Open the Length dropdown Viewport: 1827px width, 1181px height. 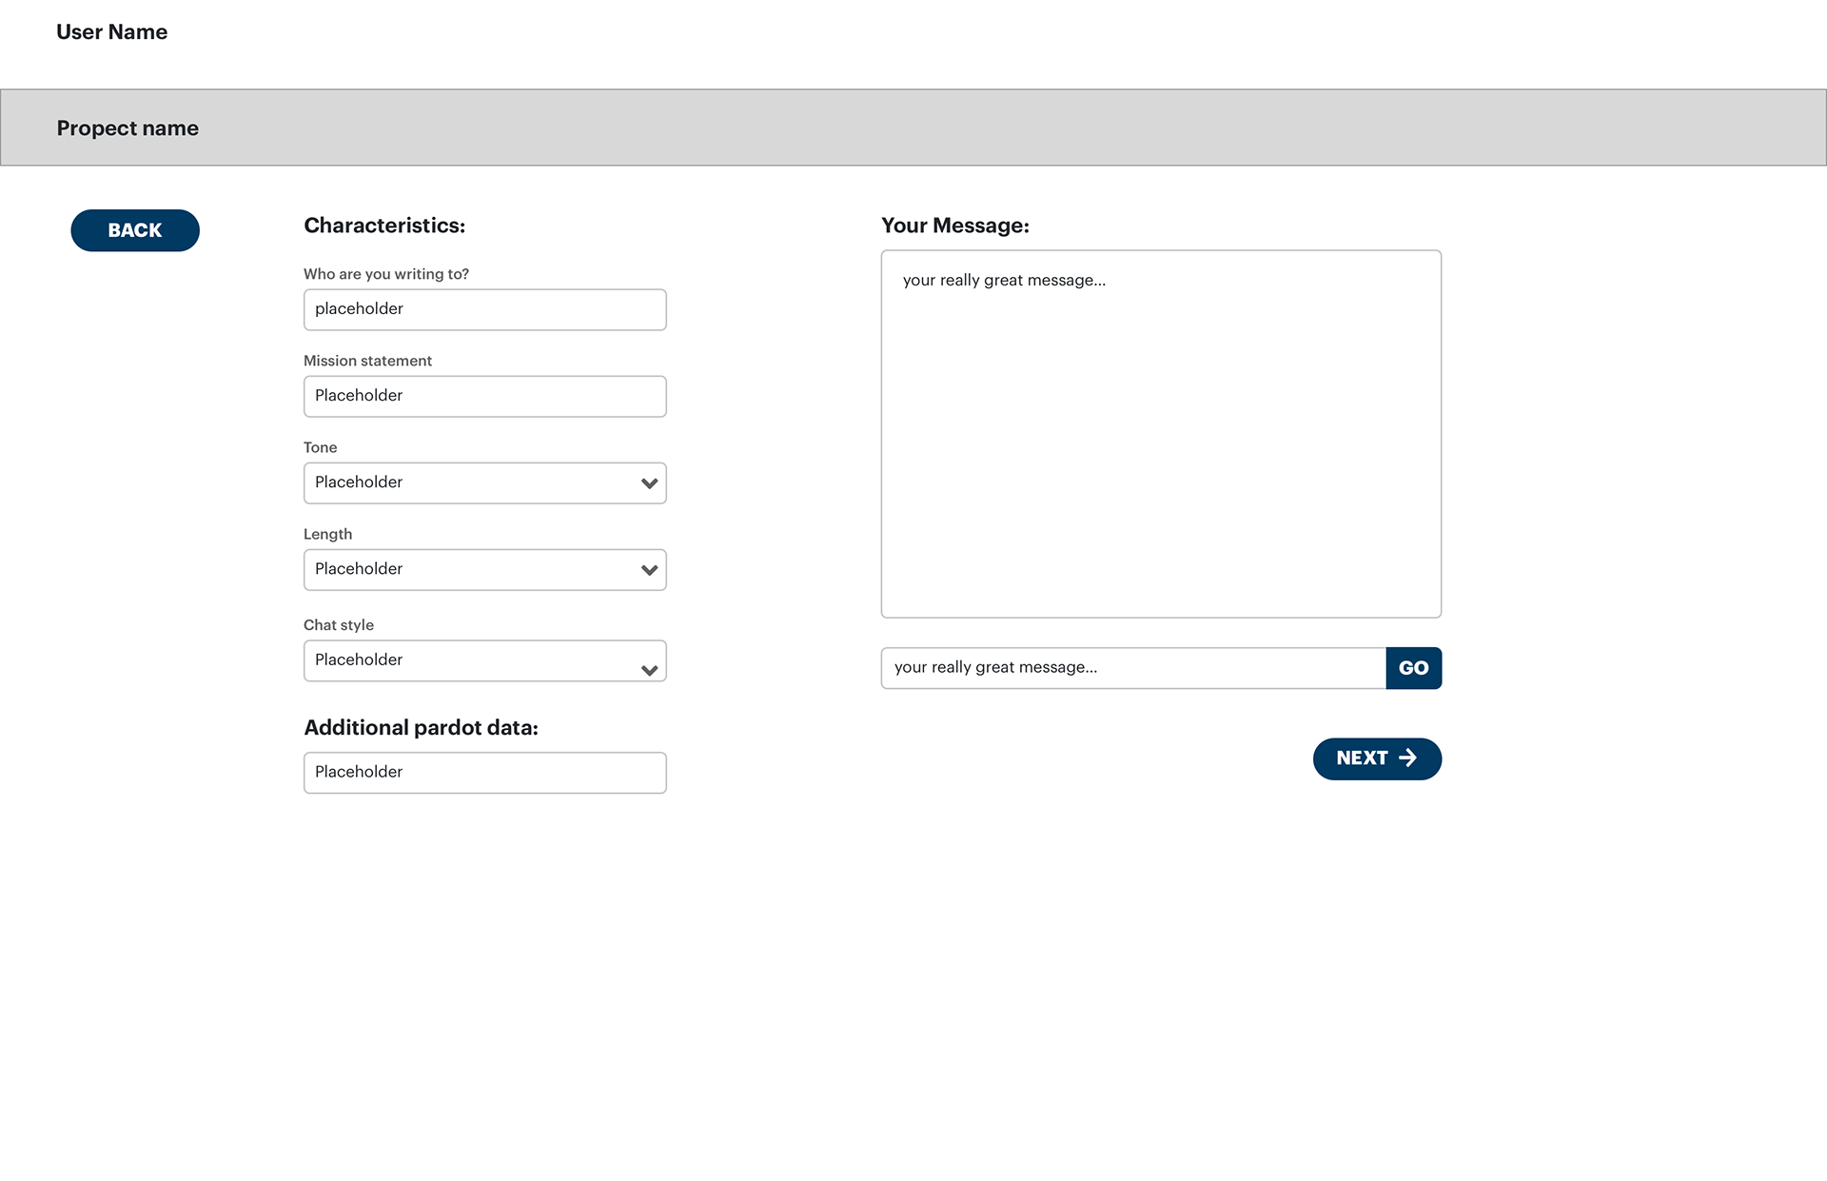point(485,570)
